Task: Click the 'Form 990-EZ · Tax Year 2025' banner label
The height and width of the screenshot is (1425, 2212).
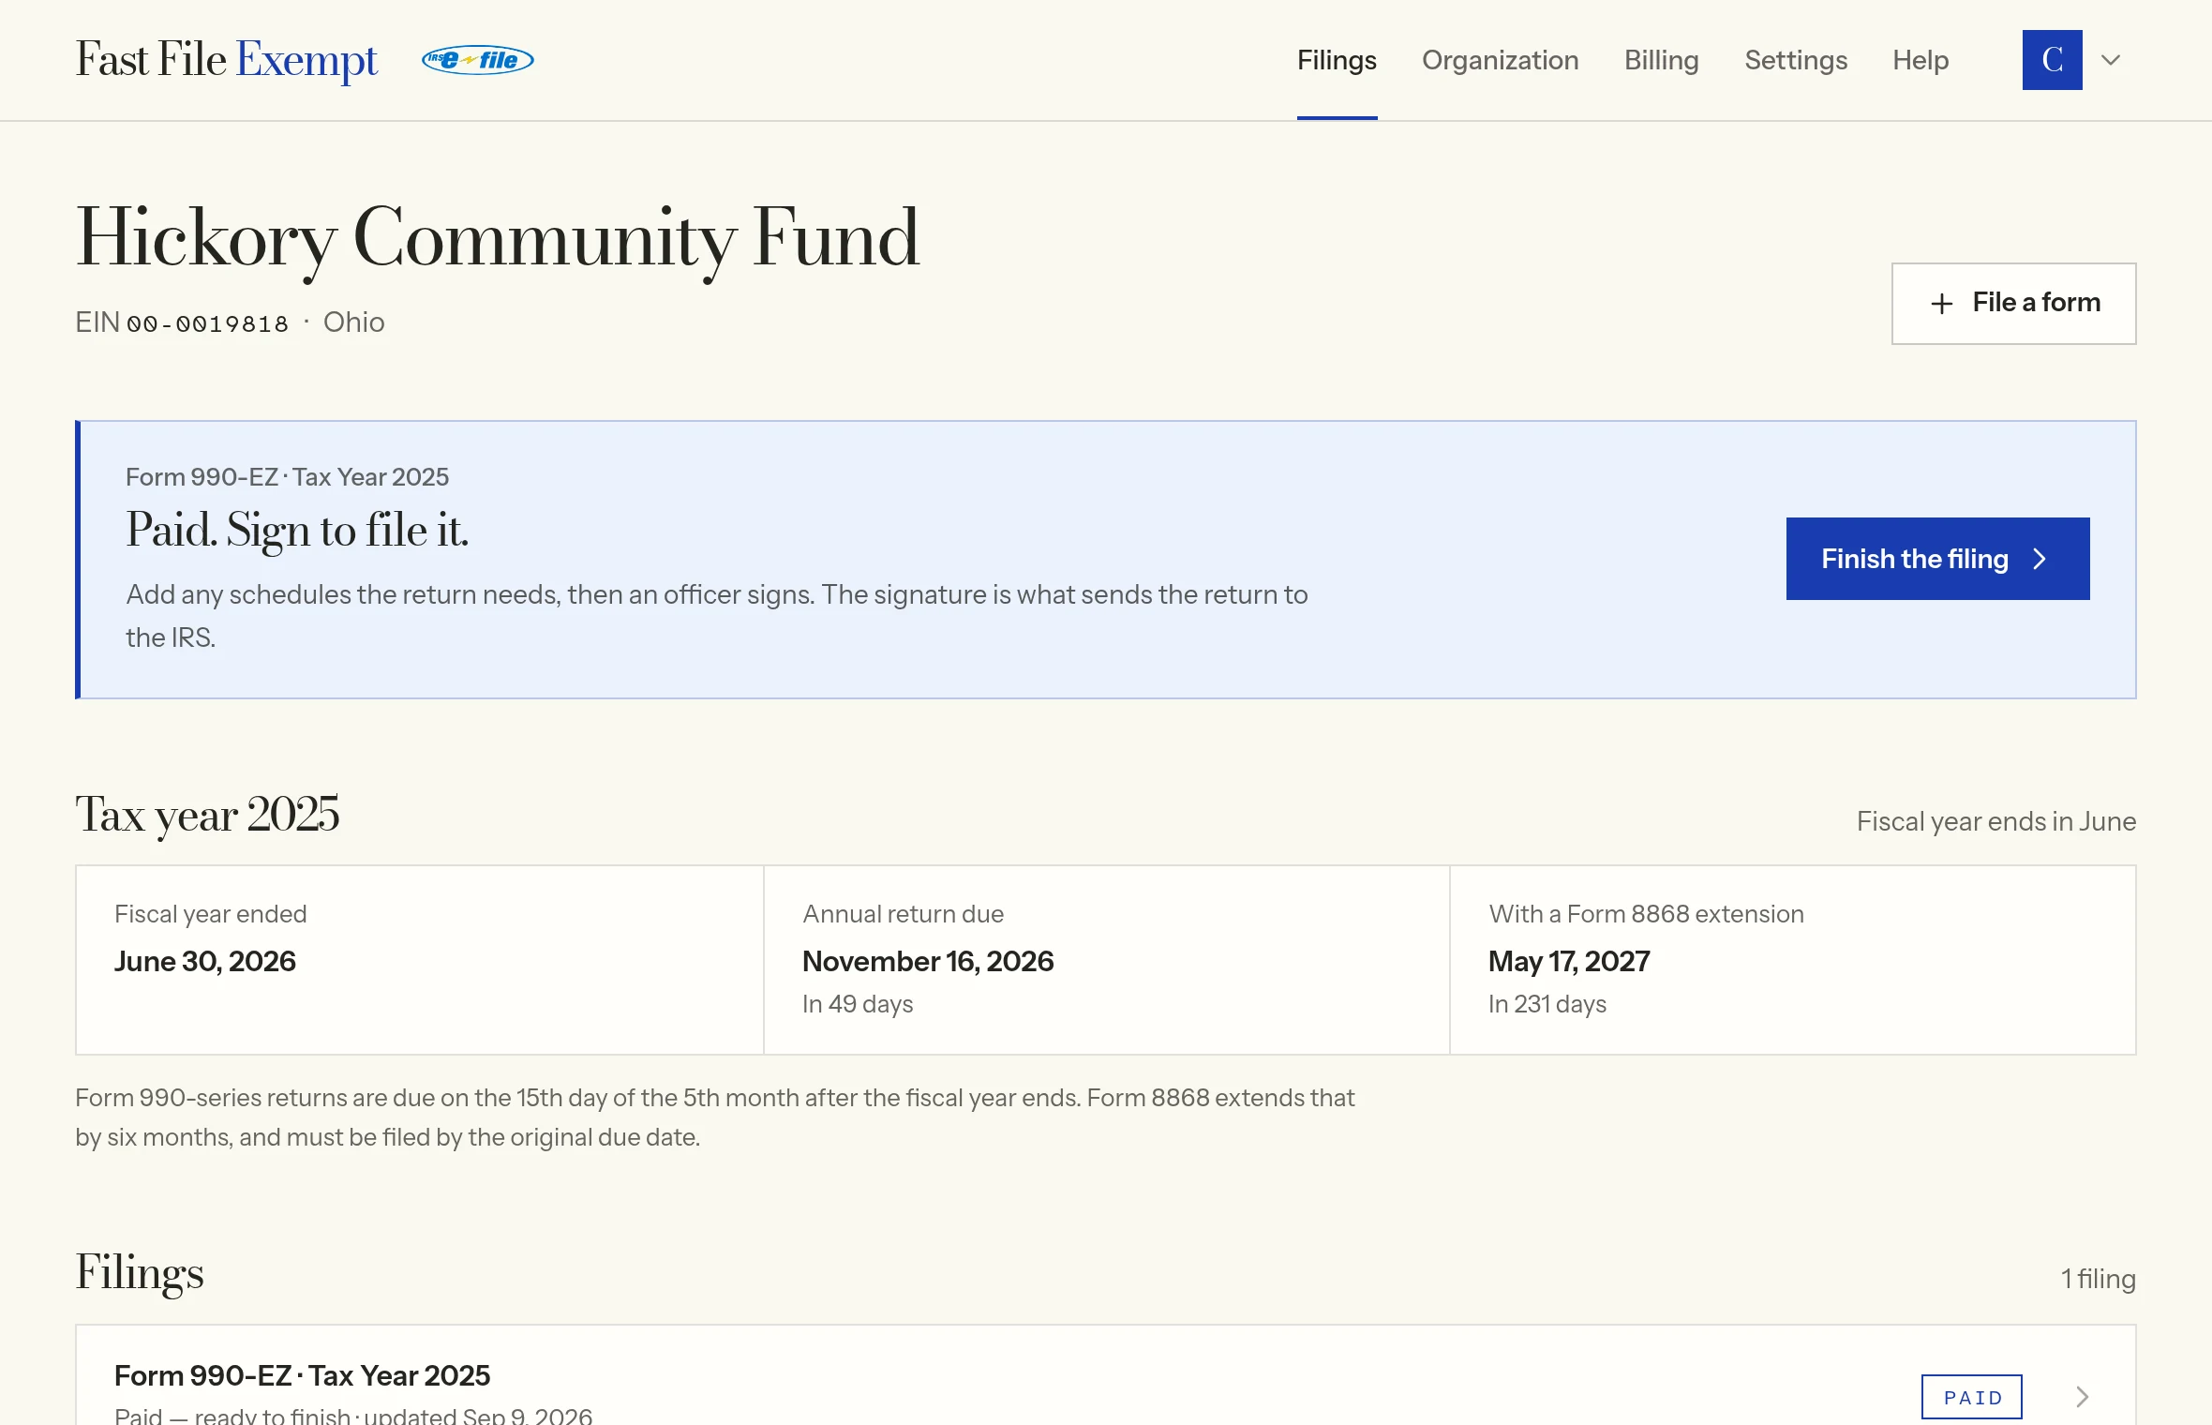Action: [287, 477]
